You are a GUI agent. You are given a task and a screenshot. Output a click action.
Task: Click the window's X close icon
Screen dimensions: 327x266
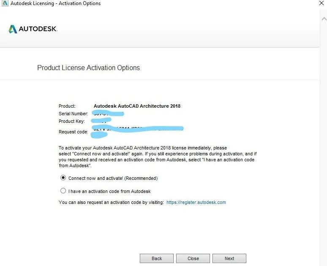pos(322,3)
